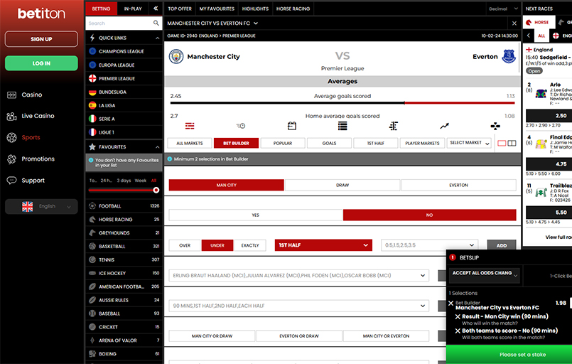Screen dimensions: 572x364
Task: Select EVERTON OR DRAW double chance
Action: (x=299, y=336)
